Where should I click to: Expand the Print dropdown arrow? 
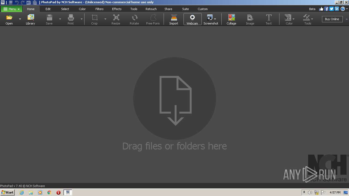[x=82, y=19]
